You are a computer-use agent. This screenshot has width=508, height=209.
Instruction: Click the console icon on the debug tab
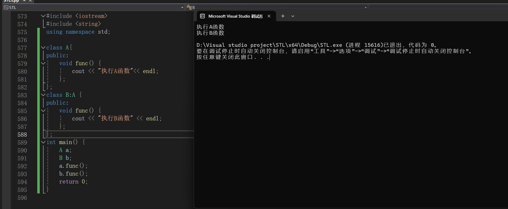click(202, 16)
